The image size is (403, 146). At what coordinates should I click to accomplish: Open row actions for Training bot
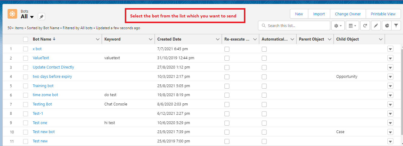point(390,86)
